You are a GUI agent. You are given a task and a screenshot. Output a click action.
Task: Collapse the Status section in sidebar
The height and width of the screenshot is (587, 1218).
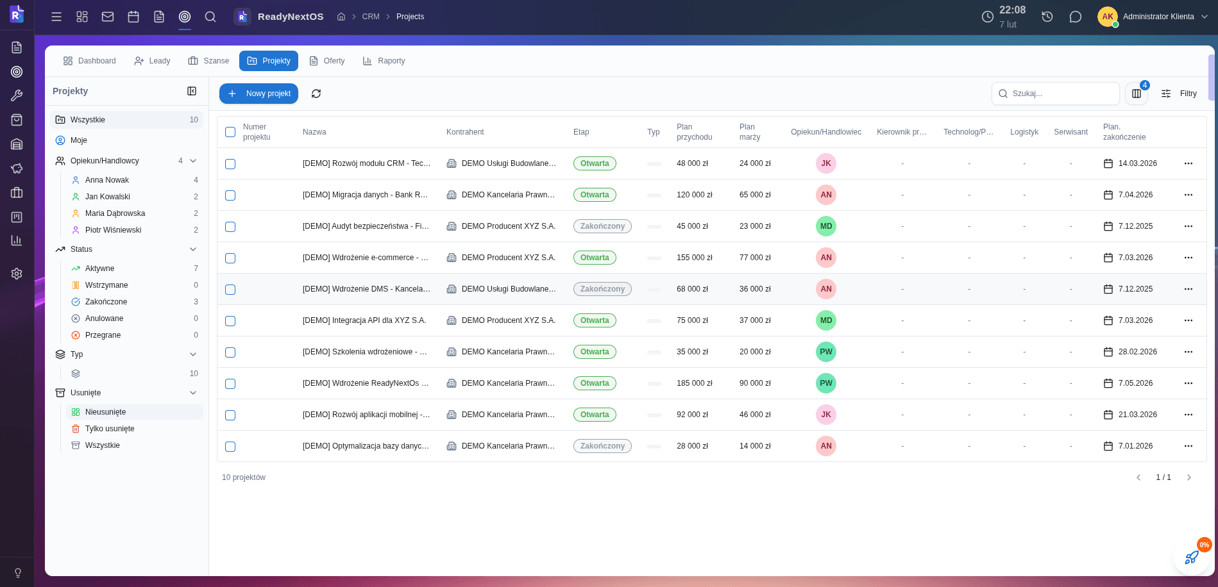click(x=193, y=249)
